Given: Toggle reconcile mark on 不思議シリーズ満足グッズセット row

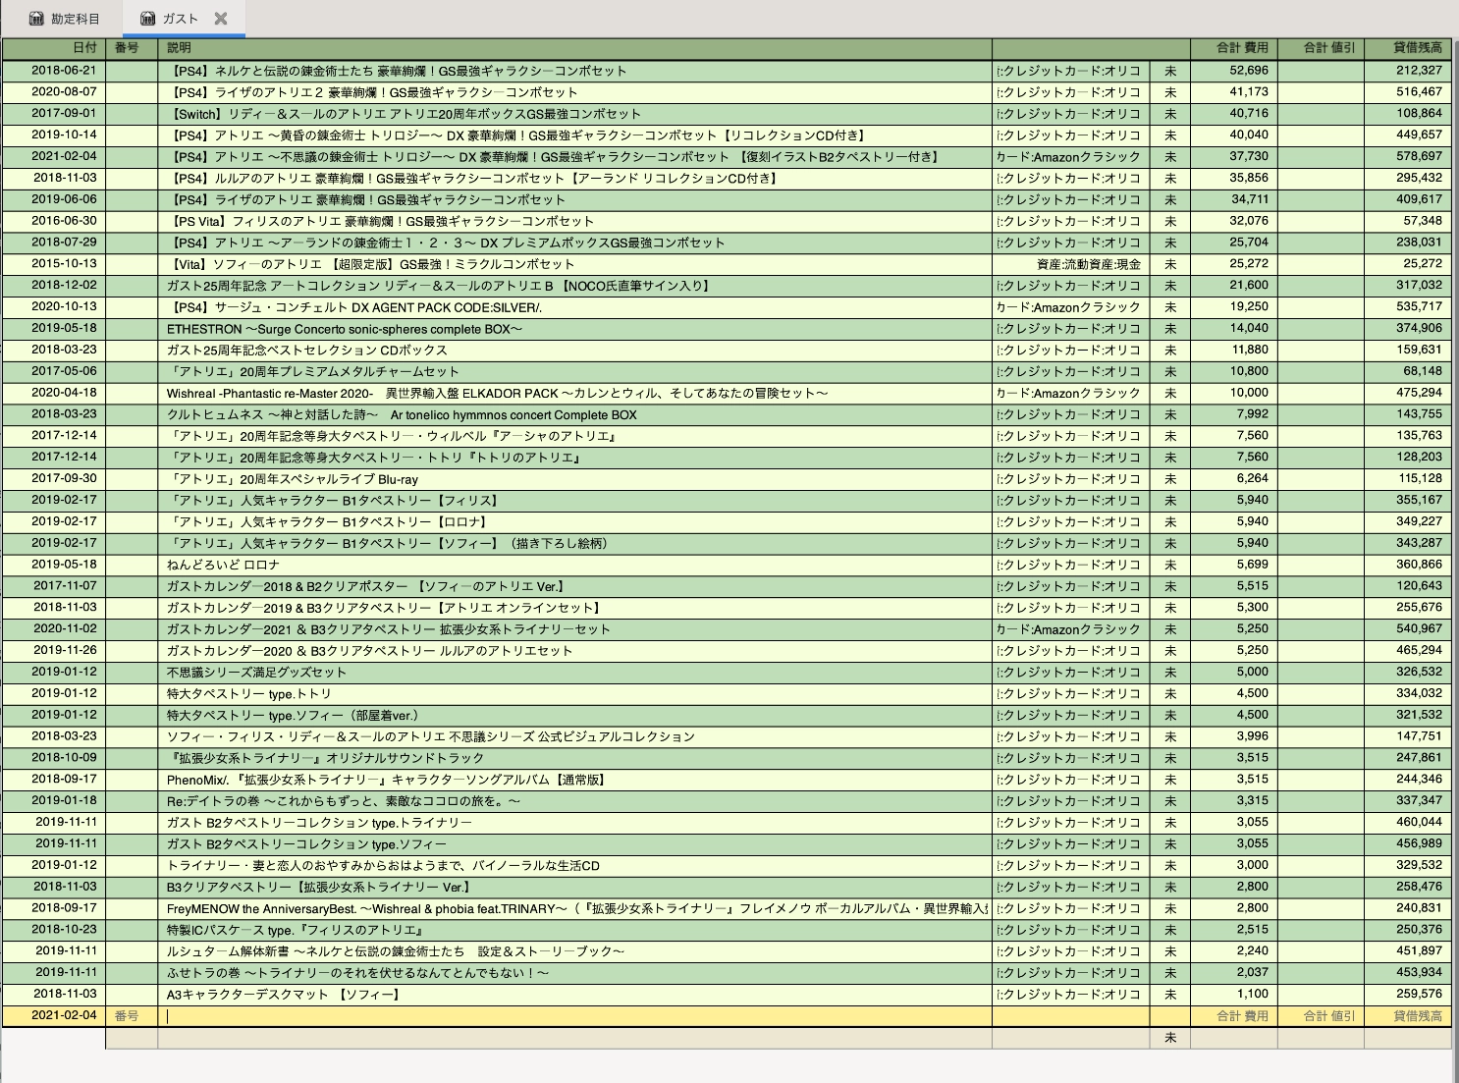Looking at the screenshot, I should point(1169,673).
